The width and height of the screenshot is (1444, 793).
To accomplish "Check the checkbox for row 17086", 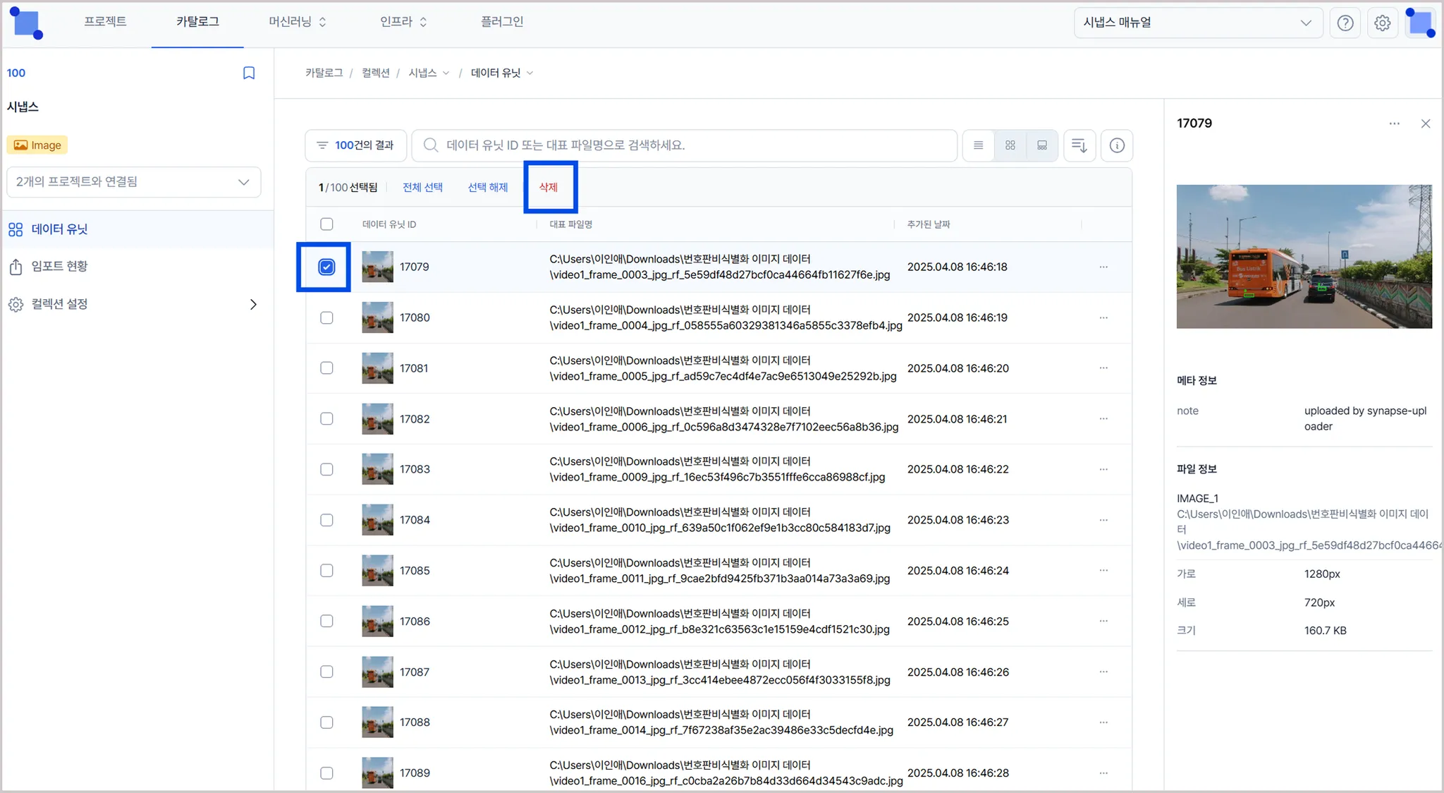I will click(x=326, y=622).
